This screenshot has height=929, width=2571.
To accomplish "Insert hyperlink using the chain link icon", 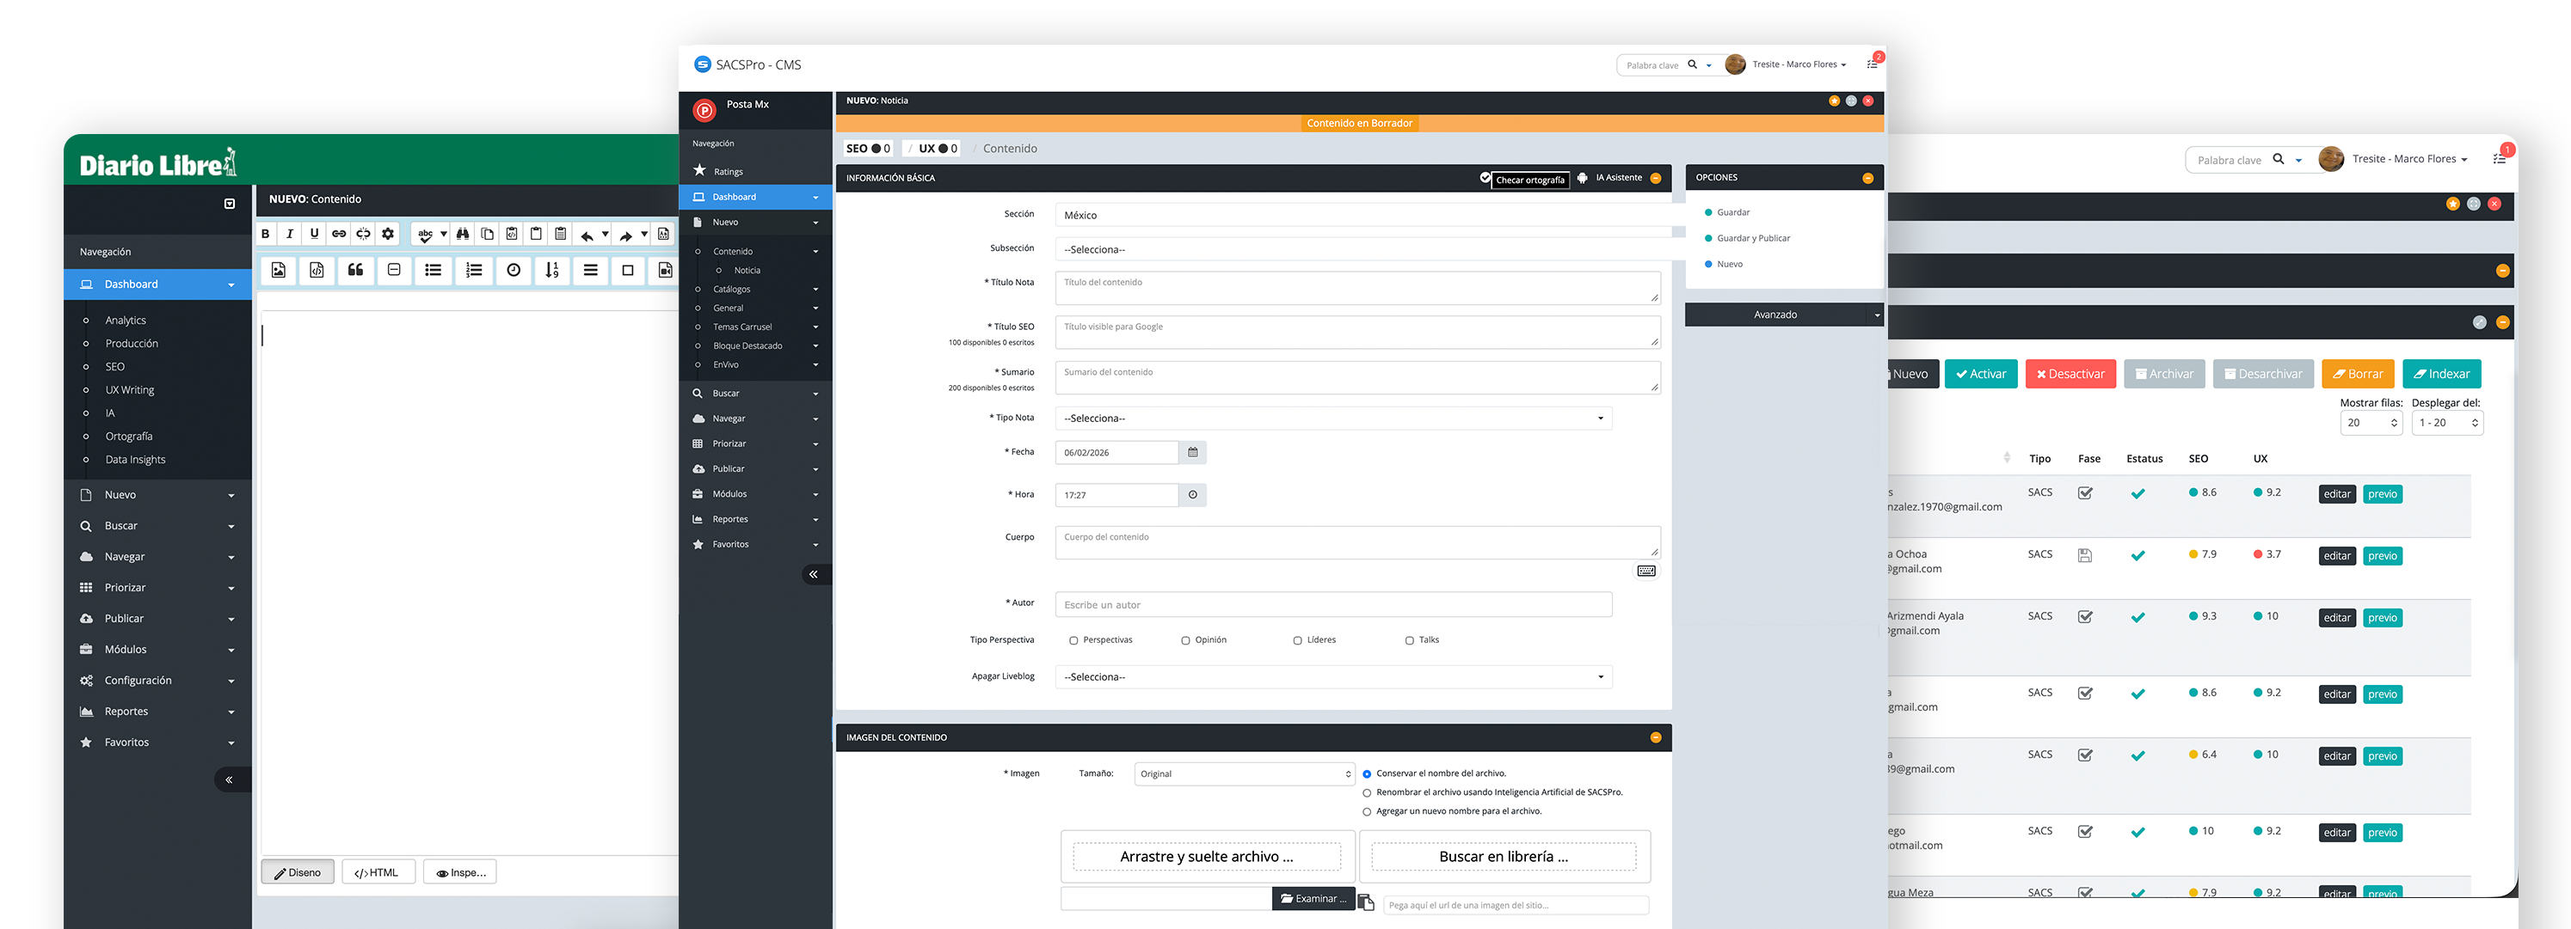I will tap(340, 235).
